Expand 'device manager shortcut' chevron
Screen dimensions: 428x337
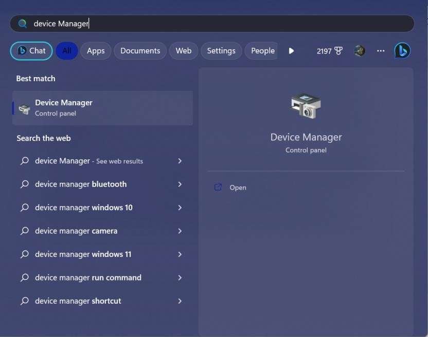(x=180, y=301)
